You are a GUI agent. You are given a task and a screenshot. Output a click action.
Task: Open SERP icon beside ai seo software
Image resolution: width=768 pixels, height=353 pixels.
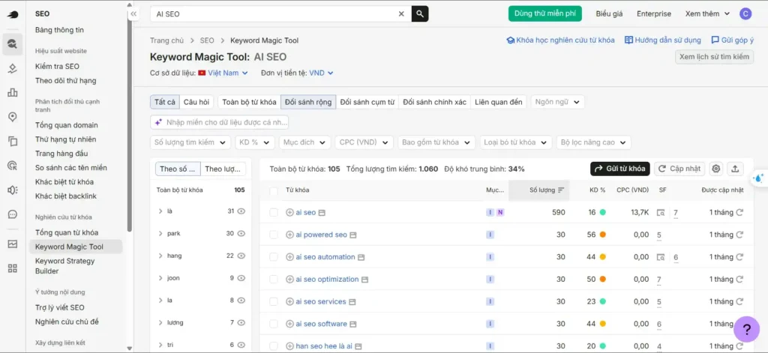click(353, 324)
